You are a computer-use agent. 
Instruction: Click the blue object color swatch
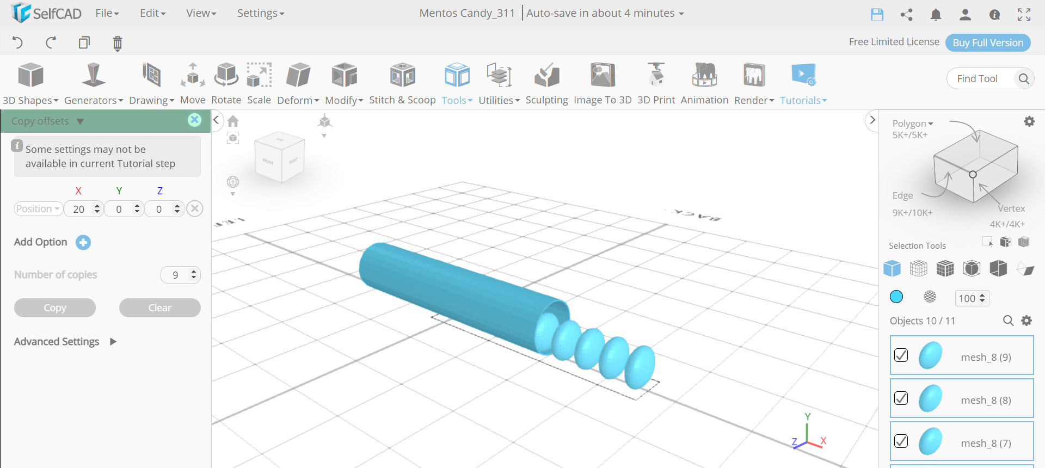[896, 297]
